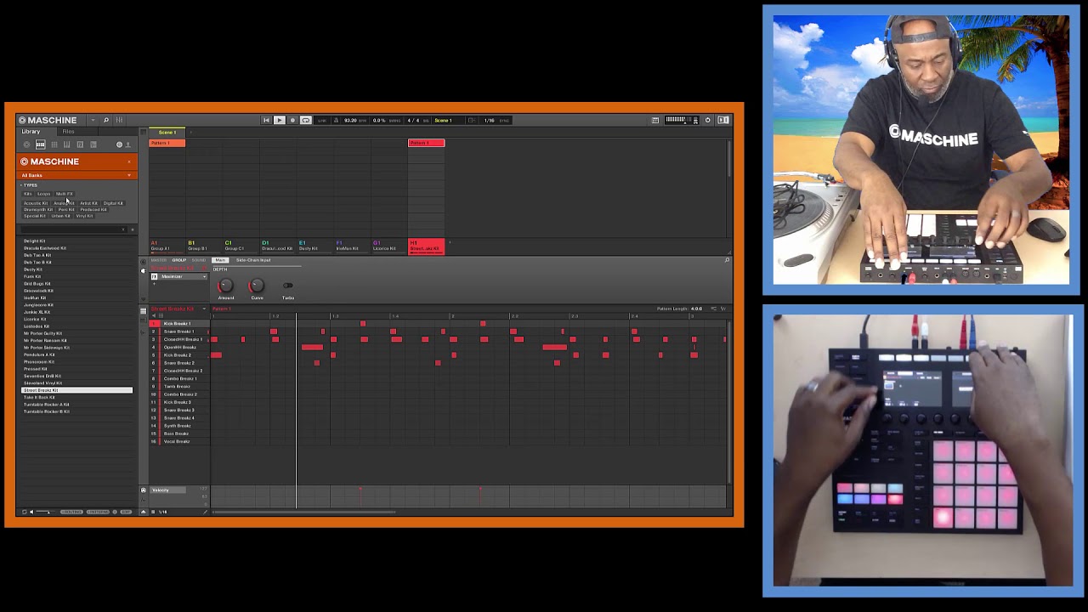The image size is (1088, 612).
Task: Select group A1 Group A1
Action: point(167,246)
